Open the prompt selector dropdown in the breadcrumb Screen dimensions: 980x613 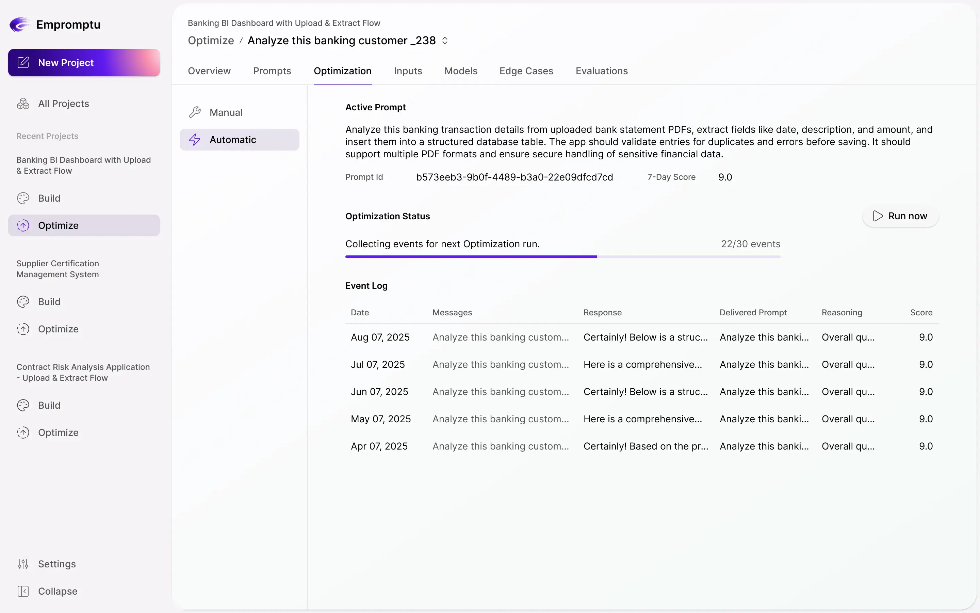(x=445, y=40)
